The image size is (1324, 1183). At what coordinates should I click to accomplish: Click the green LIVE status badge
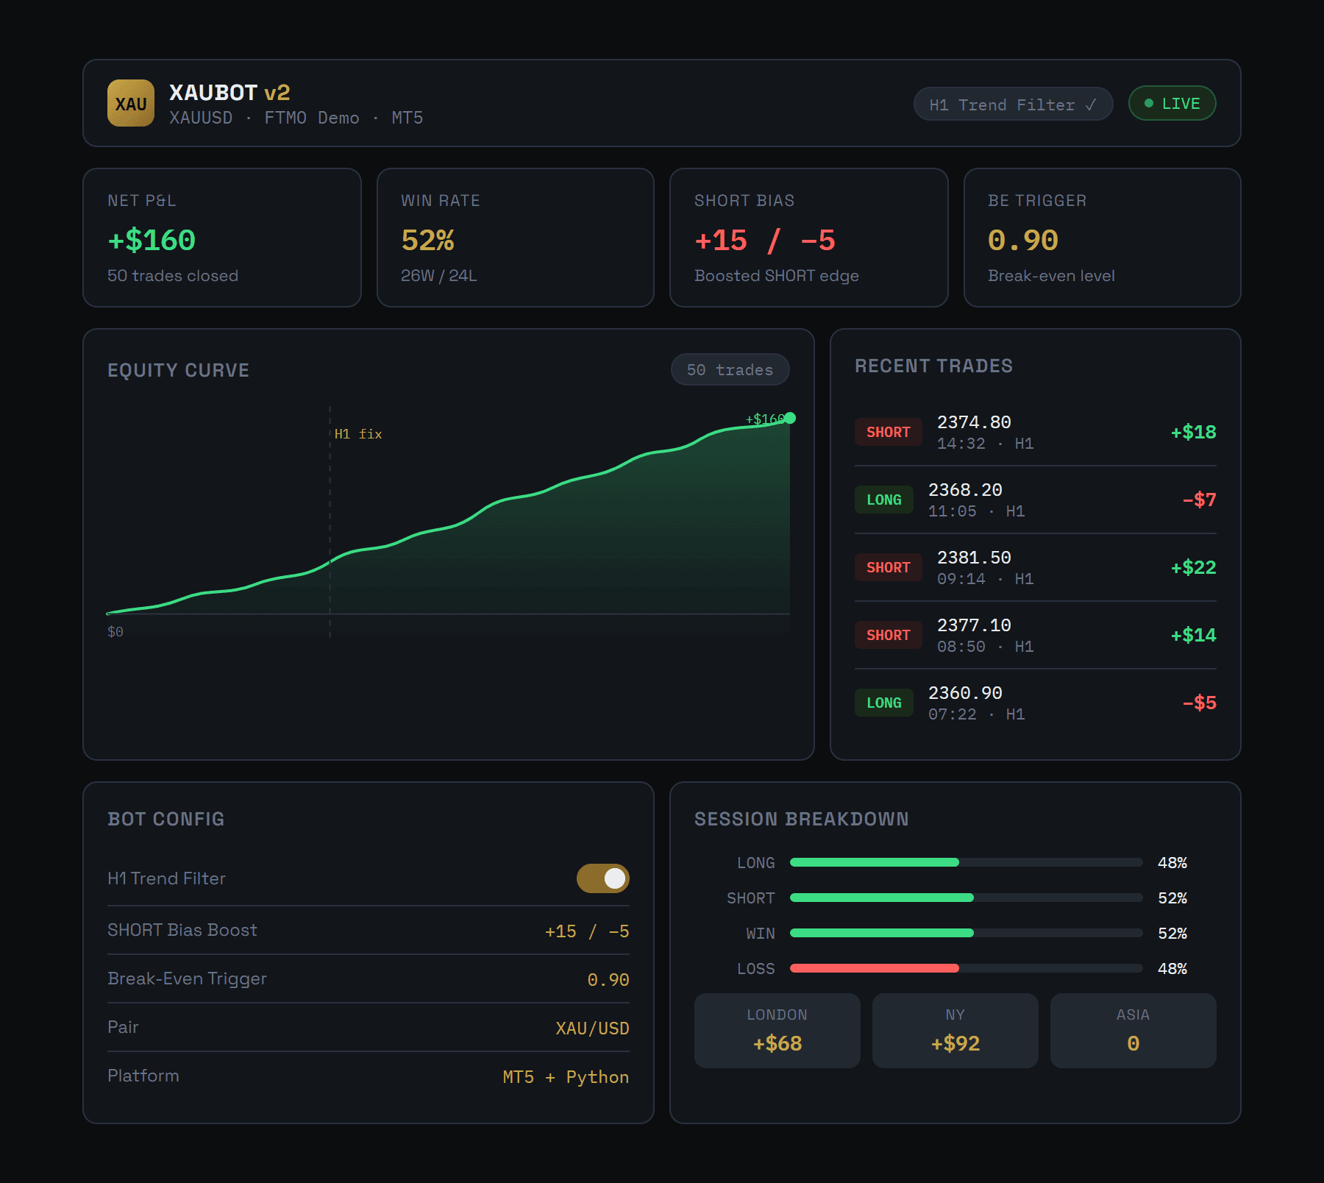coord(1172,104)
